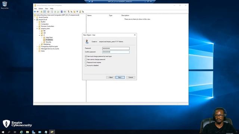
Task: Click the Properties toolbar icon
Action: click(x=52, y=12)
